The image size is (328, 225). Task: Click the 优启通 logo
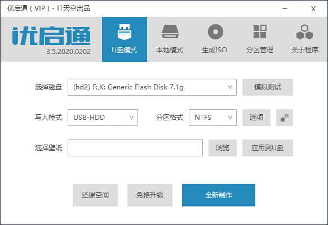[51, 35]
